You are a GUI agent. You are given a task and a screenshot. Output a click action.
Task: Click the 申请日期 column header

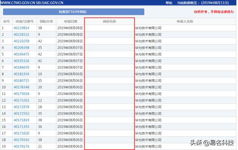tap(70, 22)
